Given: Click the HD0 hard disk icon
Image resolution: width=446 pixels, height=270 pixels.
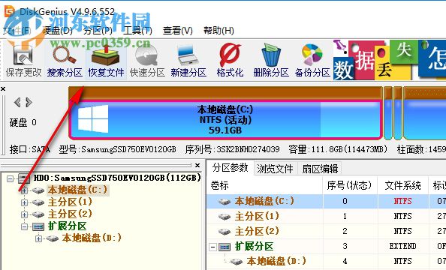Looking at the screenshot, I should pos(24,178).
